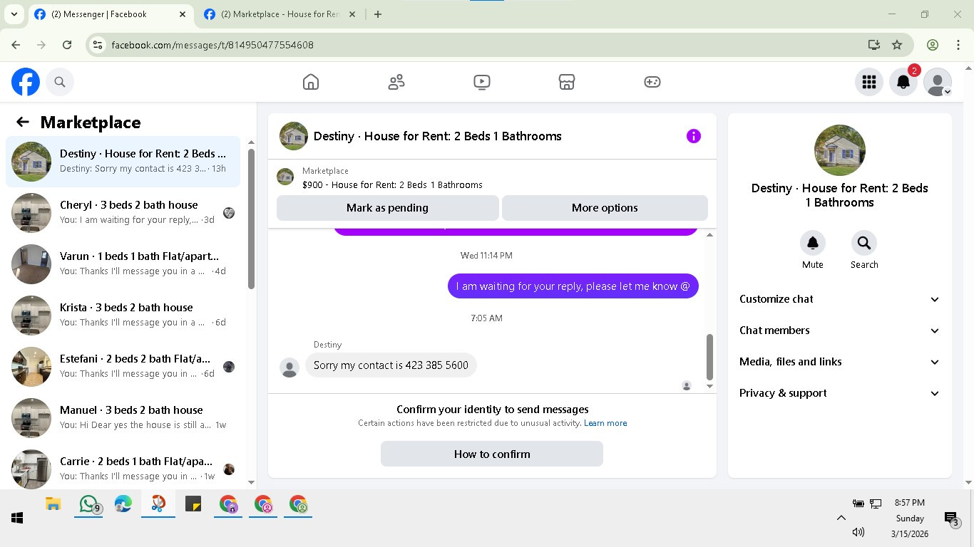974x547 pixels.
Task: Open the notifications bell with 2 alerts
Action: click(x=903, y=82)
